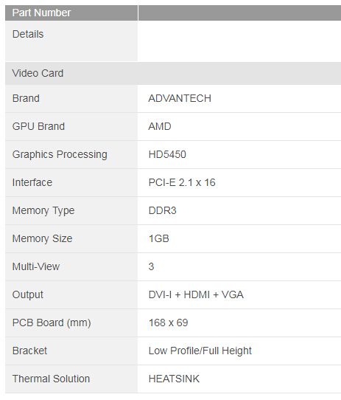Select the 168 x 69 dimension value
Viewport: 341px width, 400px height.
[x=168, y=323]
